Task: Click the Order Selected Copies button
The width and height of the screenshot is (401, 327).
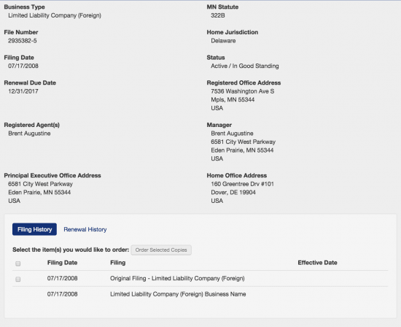Action: pos(161,250)
